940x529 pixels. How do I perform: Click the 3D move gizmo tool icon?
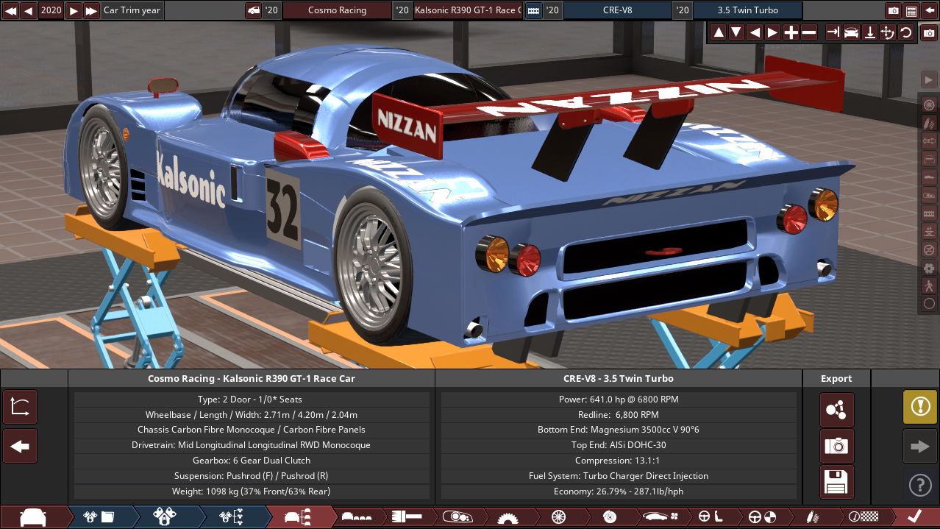[x=888, y=32]
